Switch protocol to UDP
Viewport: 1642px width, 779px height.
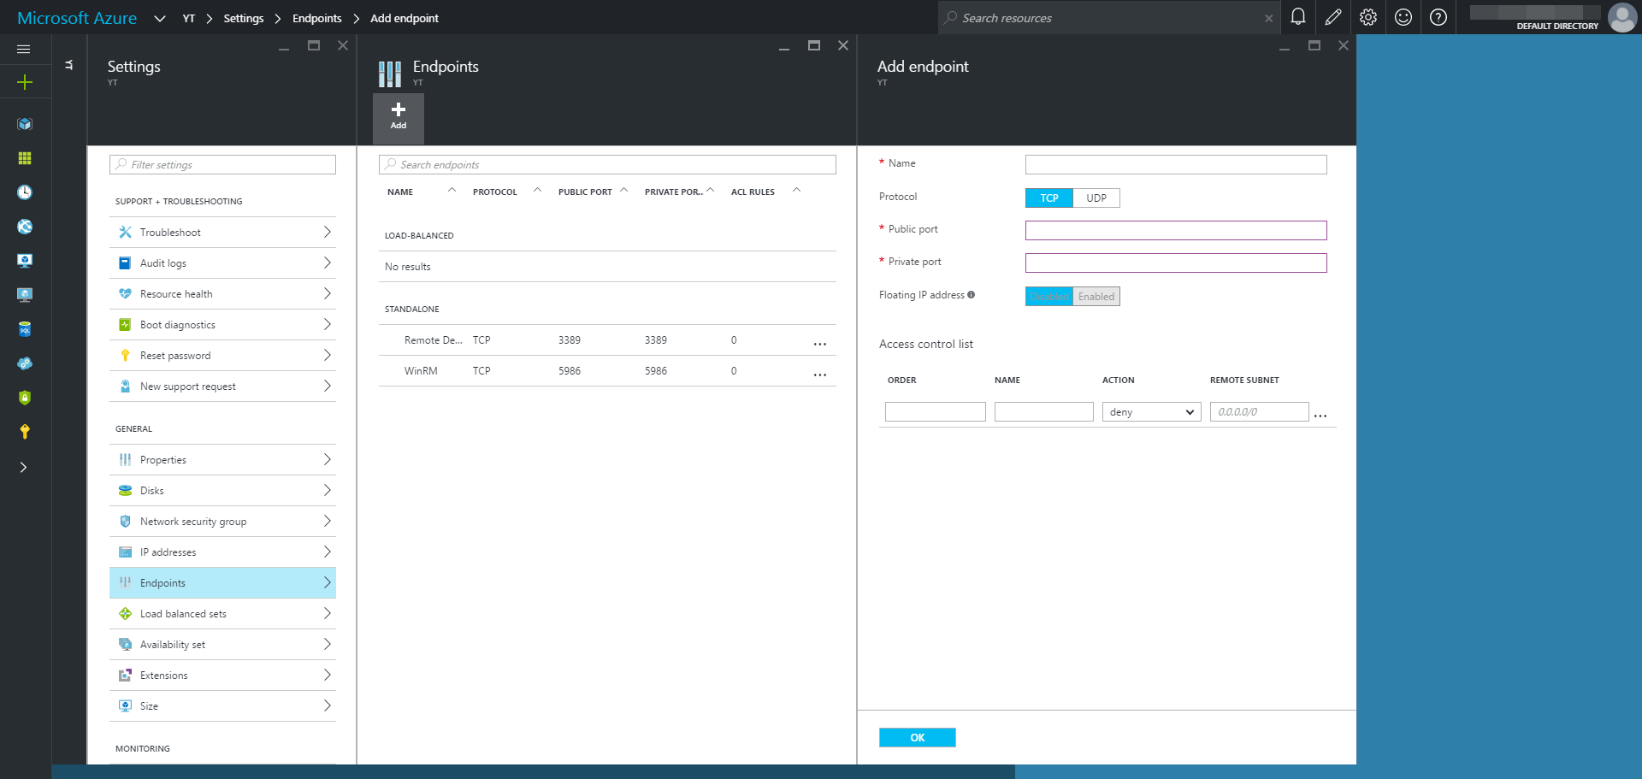pyautogui.click(x=1096, y=198)
